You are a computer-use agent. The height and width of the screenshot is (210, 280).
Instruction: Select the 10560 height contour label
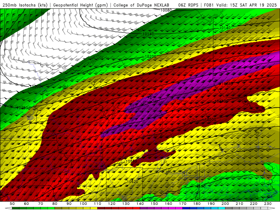(132, 161)
